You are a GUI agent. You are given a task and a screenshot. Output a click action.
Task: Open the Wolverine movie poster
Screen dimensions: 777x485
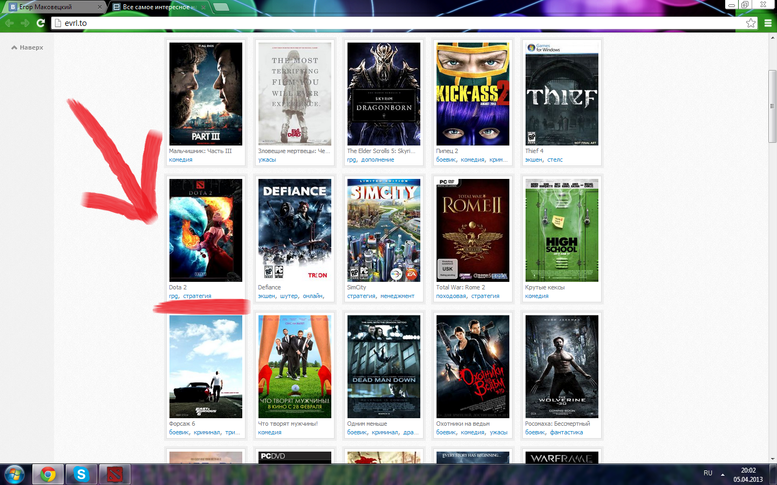tap(562, 366)
